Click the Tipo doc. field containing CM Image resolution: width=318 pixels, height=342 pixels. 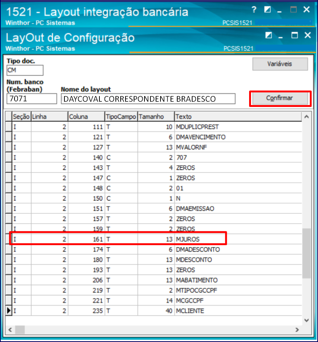(25, 70)
